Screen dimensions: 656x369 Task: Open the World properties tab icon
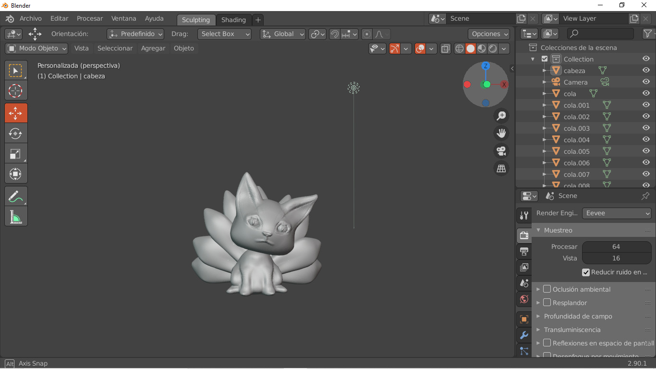(524, 299)
